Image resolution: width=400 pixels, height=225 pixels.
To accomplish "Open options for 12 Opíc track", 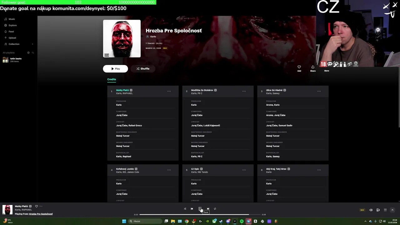I will tap(244, 170).
